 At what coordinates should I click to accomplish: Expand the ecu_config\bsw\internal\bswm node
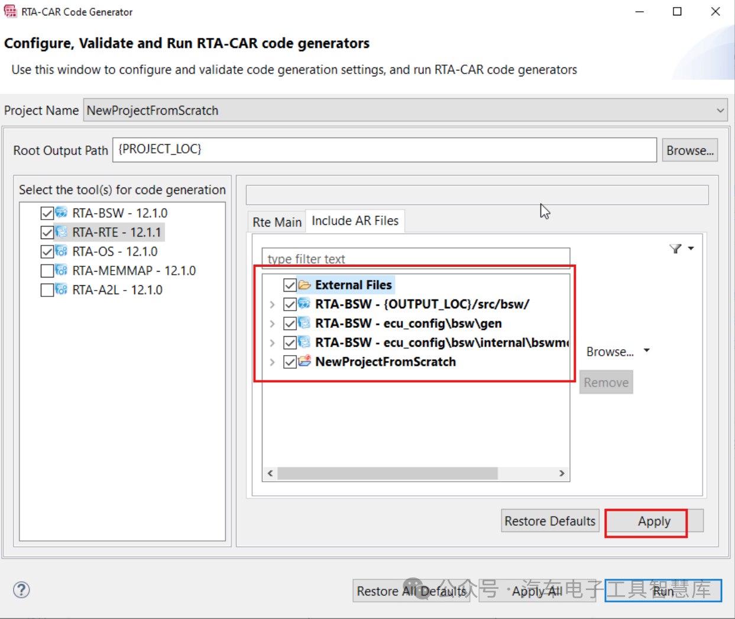pyautogui.click(x=272, y=343)
